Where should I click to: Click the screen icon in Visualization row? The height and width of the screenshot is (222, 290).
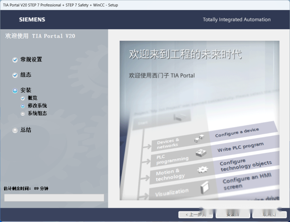coord(205,187)
